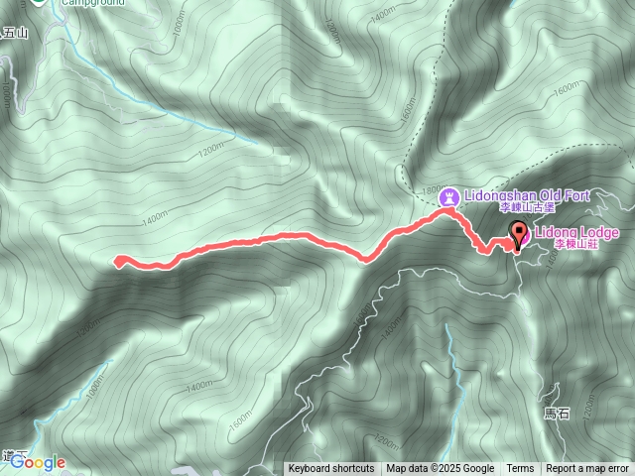Screen dimensions: 635x476
Task: Click the 馬石 place label
Action: [x=556, y=414]
